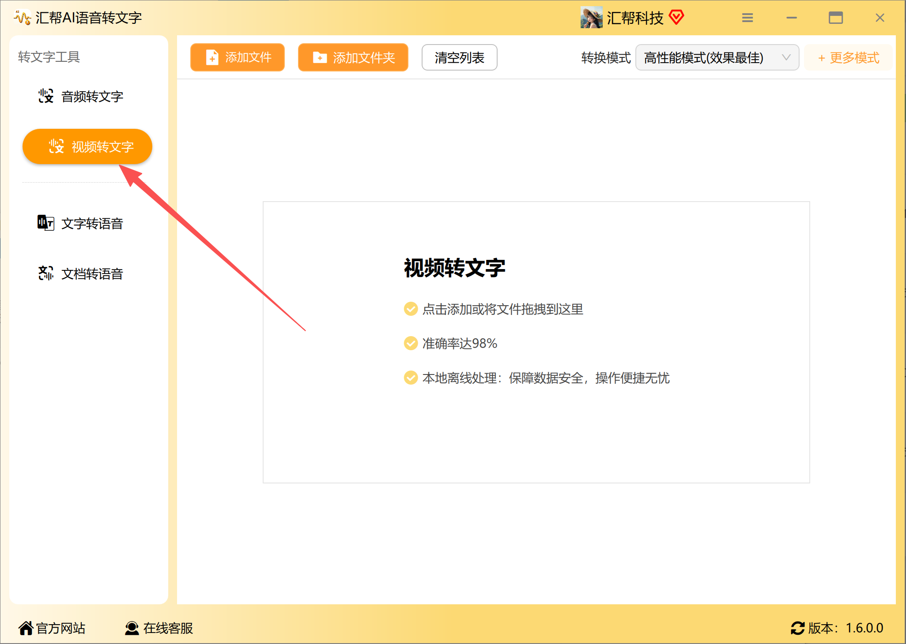Screen dimensions: 906x644
Task: Click the 汇帮AI语音转文字 window title
Action: click(x=88, y=18)
